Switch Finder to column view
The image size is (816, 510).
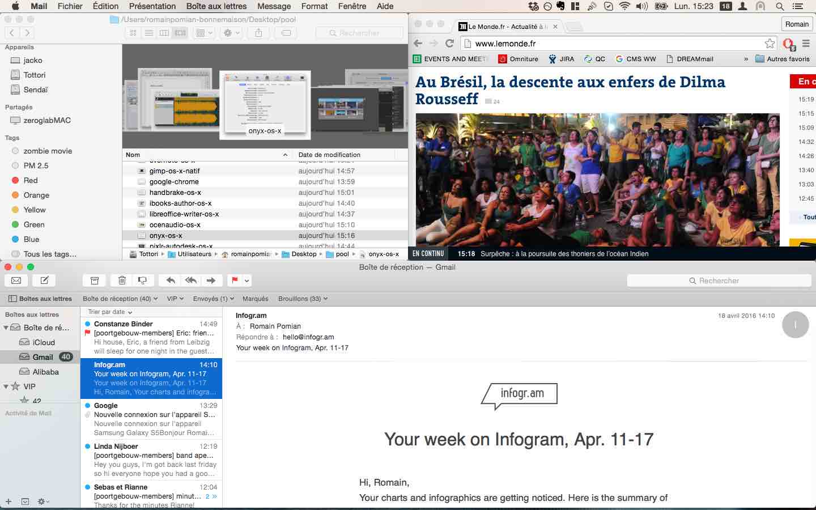[164, 33]
